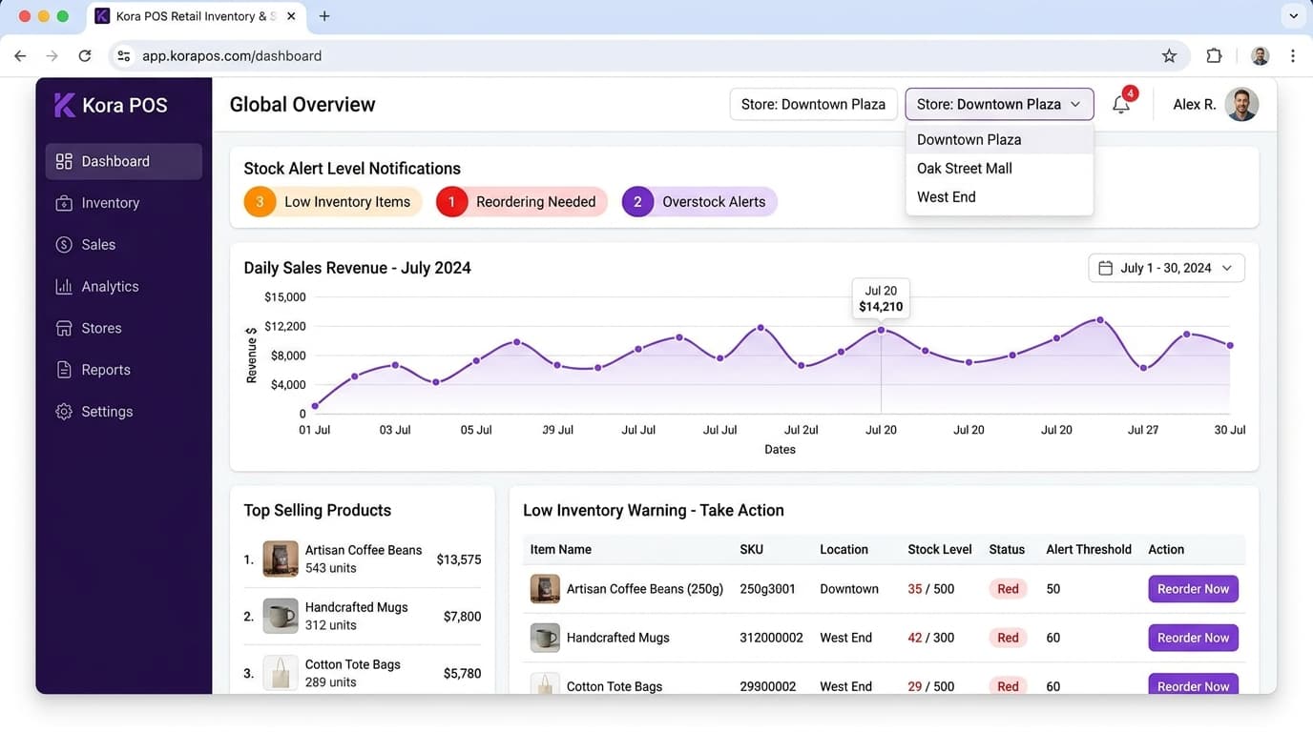Open the July 1 - 30, 2024 date picker

click(x=1166, y=268)
